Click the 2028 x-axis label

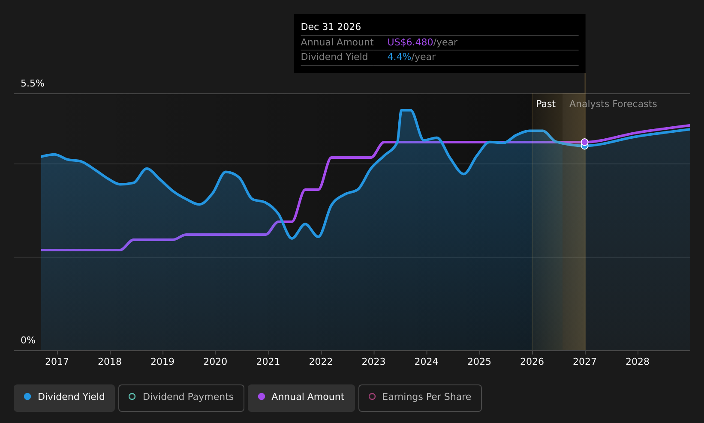(x=638, y=362)
